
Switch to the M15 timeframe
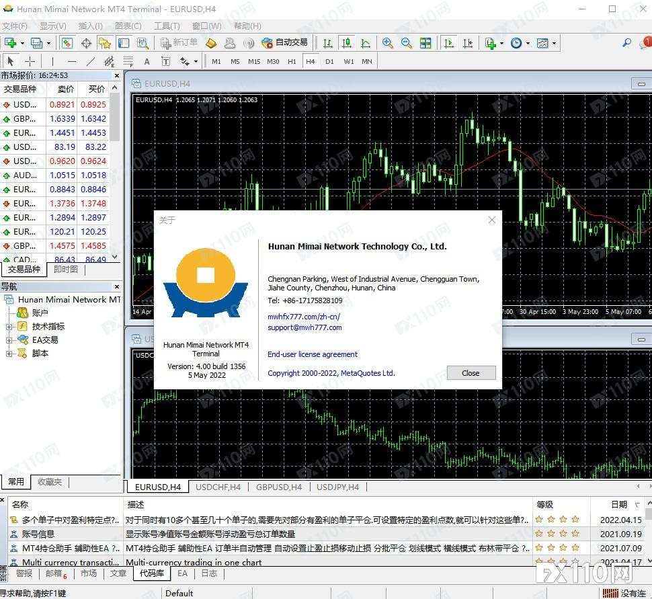[254, 62]
